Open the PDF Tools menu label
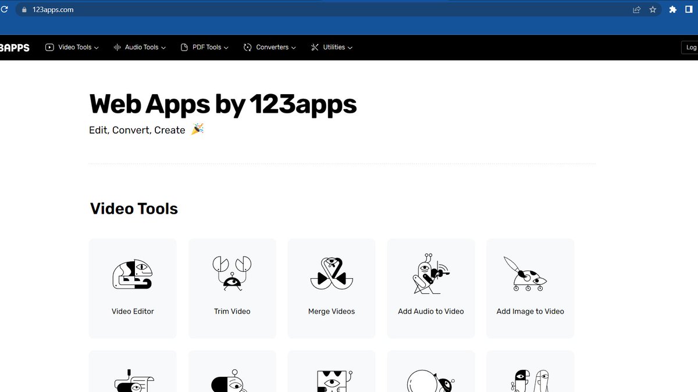Viewport: 698px width, 392px height. (207, 48)
